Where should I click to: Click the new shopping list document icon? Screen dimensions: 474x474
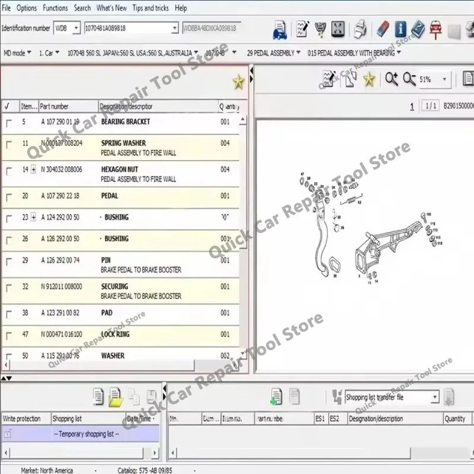98,396
